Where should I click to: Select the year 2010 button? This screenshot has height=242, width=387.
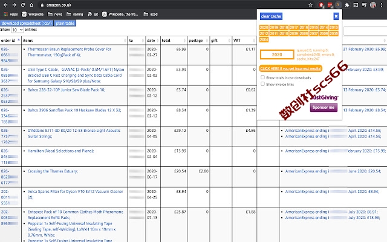click(x=284, y=34)
